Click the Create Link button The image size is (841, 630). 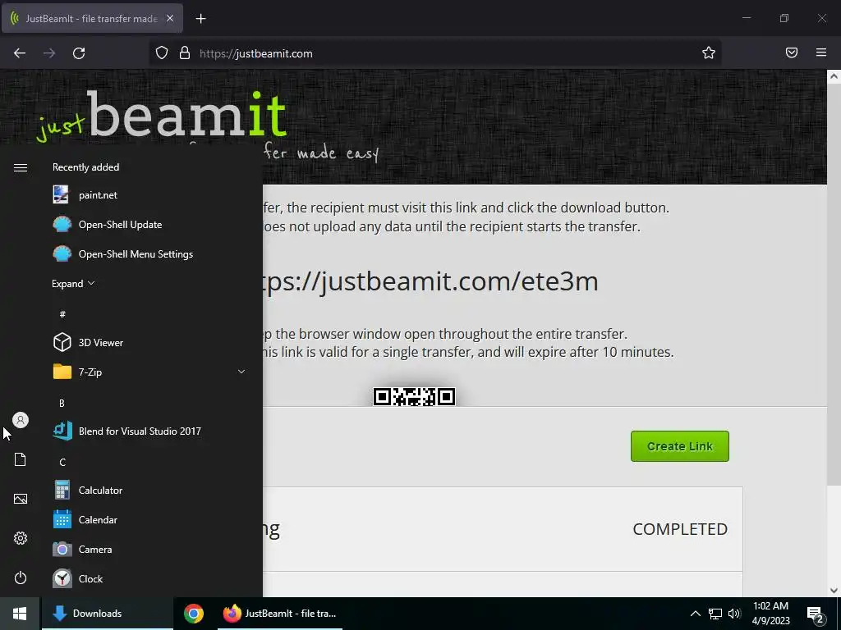point(679,446)
